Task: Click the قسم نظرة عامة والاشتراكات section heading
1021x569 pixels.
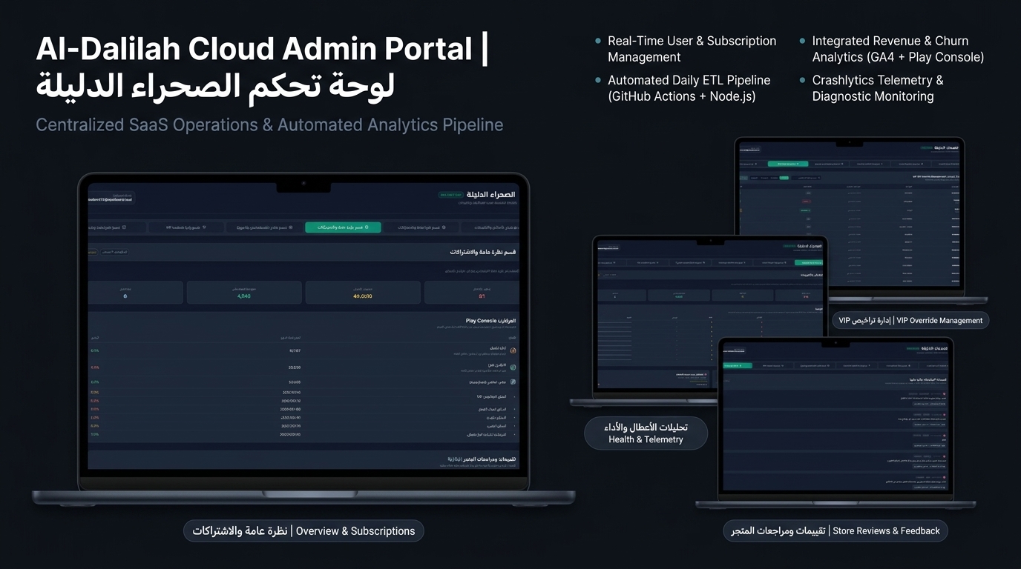Action: coord(482,252)
